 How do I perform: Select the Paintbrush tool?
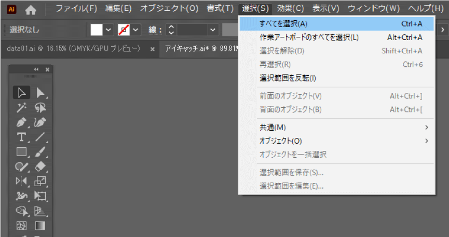click(x=40, y=152)
